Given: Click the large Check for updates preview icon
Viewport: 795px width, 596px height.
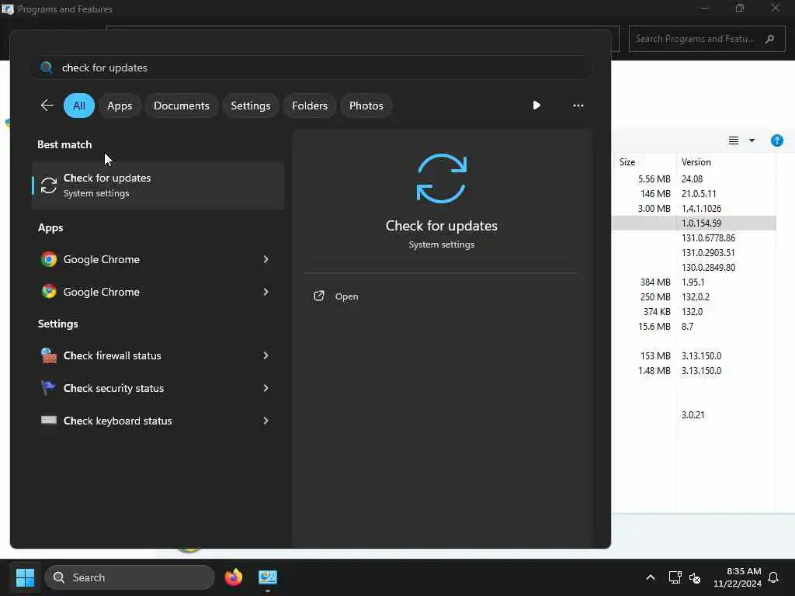Looking at the screenshot, I should pos(441,178).
